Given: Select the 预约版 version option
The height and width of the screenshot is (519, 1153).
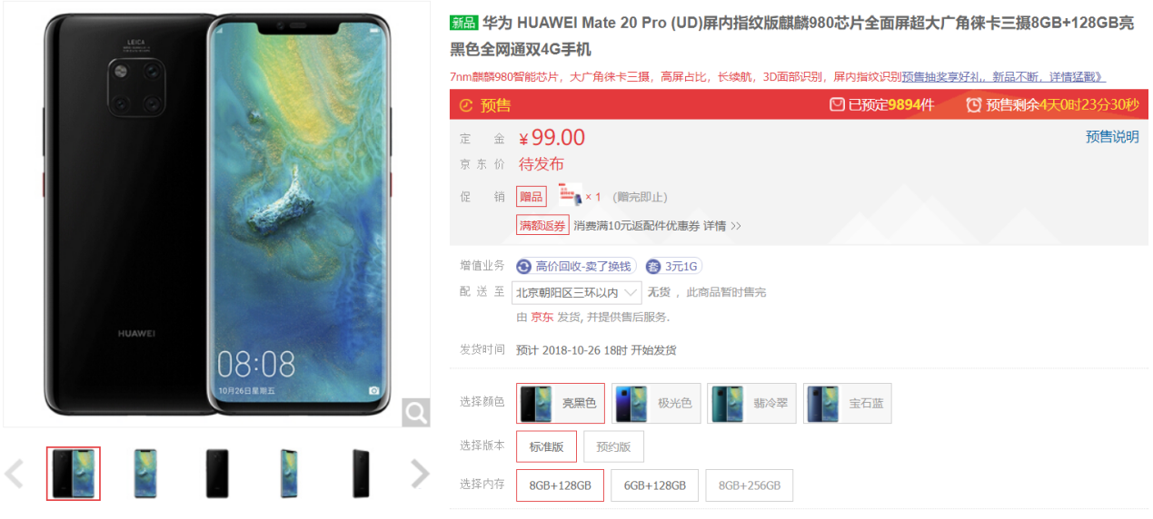Looking at the screenshot, I should click(x=613, y=446).
